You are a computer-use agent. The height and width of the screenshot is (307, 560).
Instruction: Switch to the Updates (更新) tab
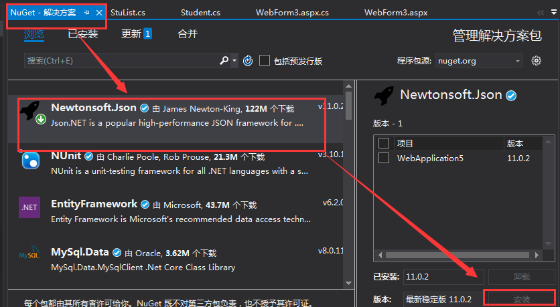pos(131,34)
